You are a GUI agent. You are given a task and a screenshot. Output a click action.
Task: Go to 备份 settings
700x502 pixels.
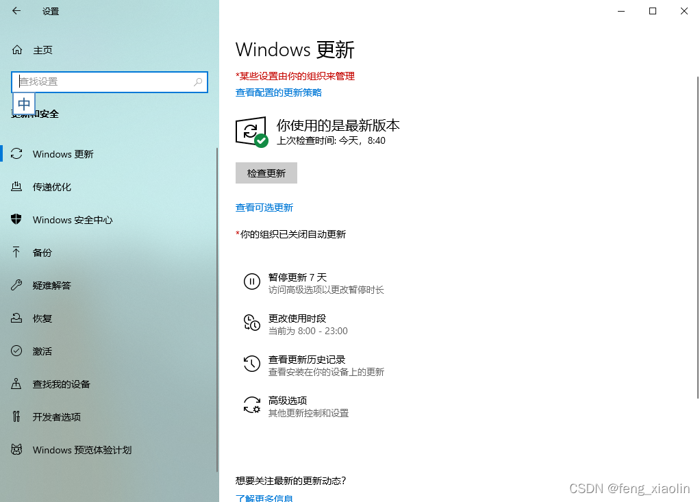pos(42,253)
